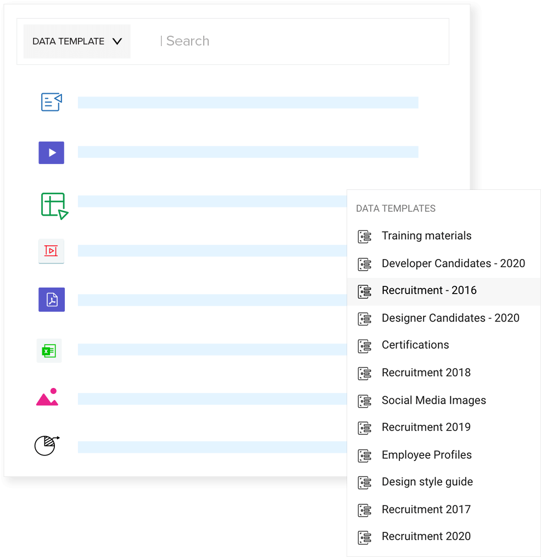Image resolution: width=541 pixels, height=557 pixels.
Task: Click the red presentation slide icon
Action: coord(51,251)
